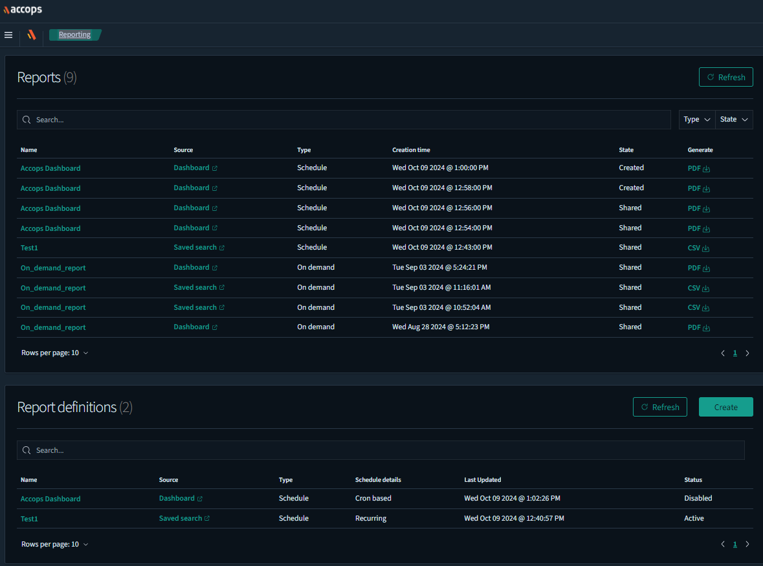Click the Report definitions search field
This screenshot has width=763, height=566.
pos(381,450)
